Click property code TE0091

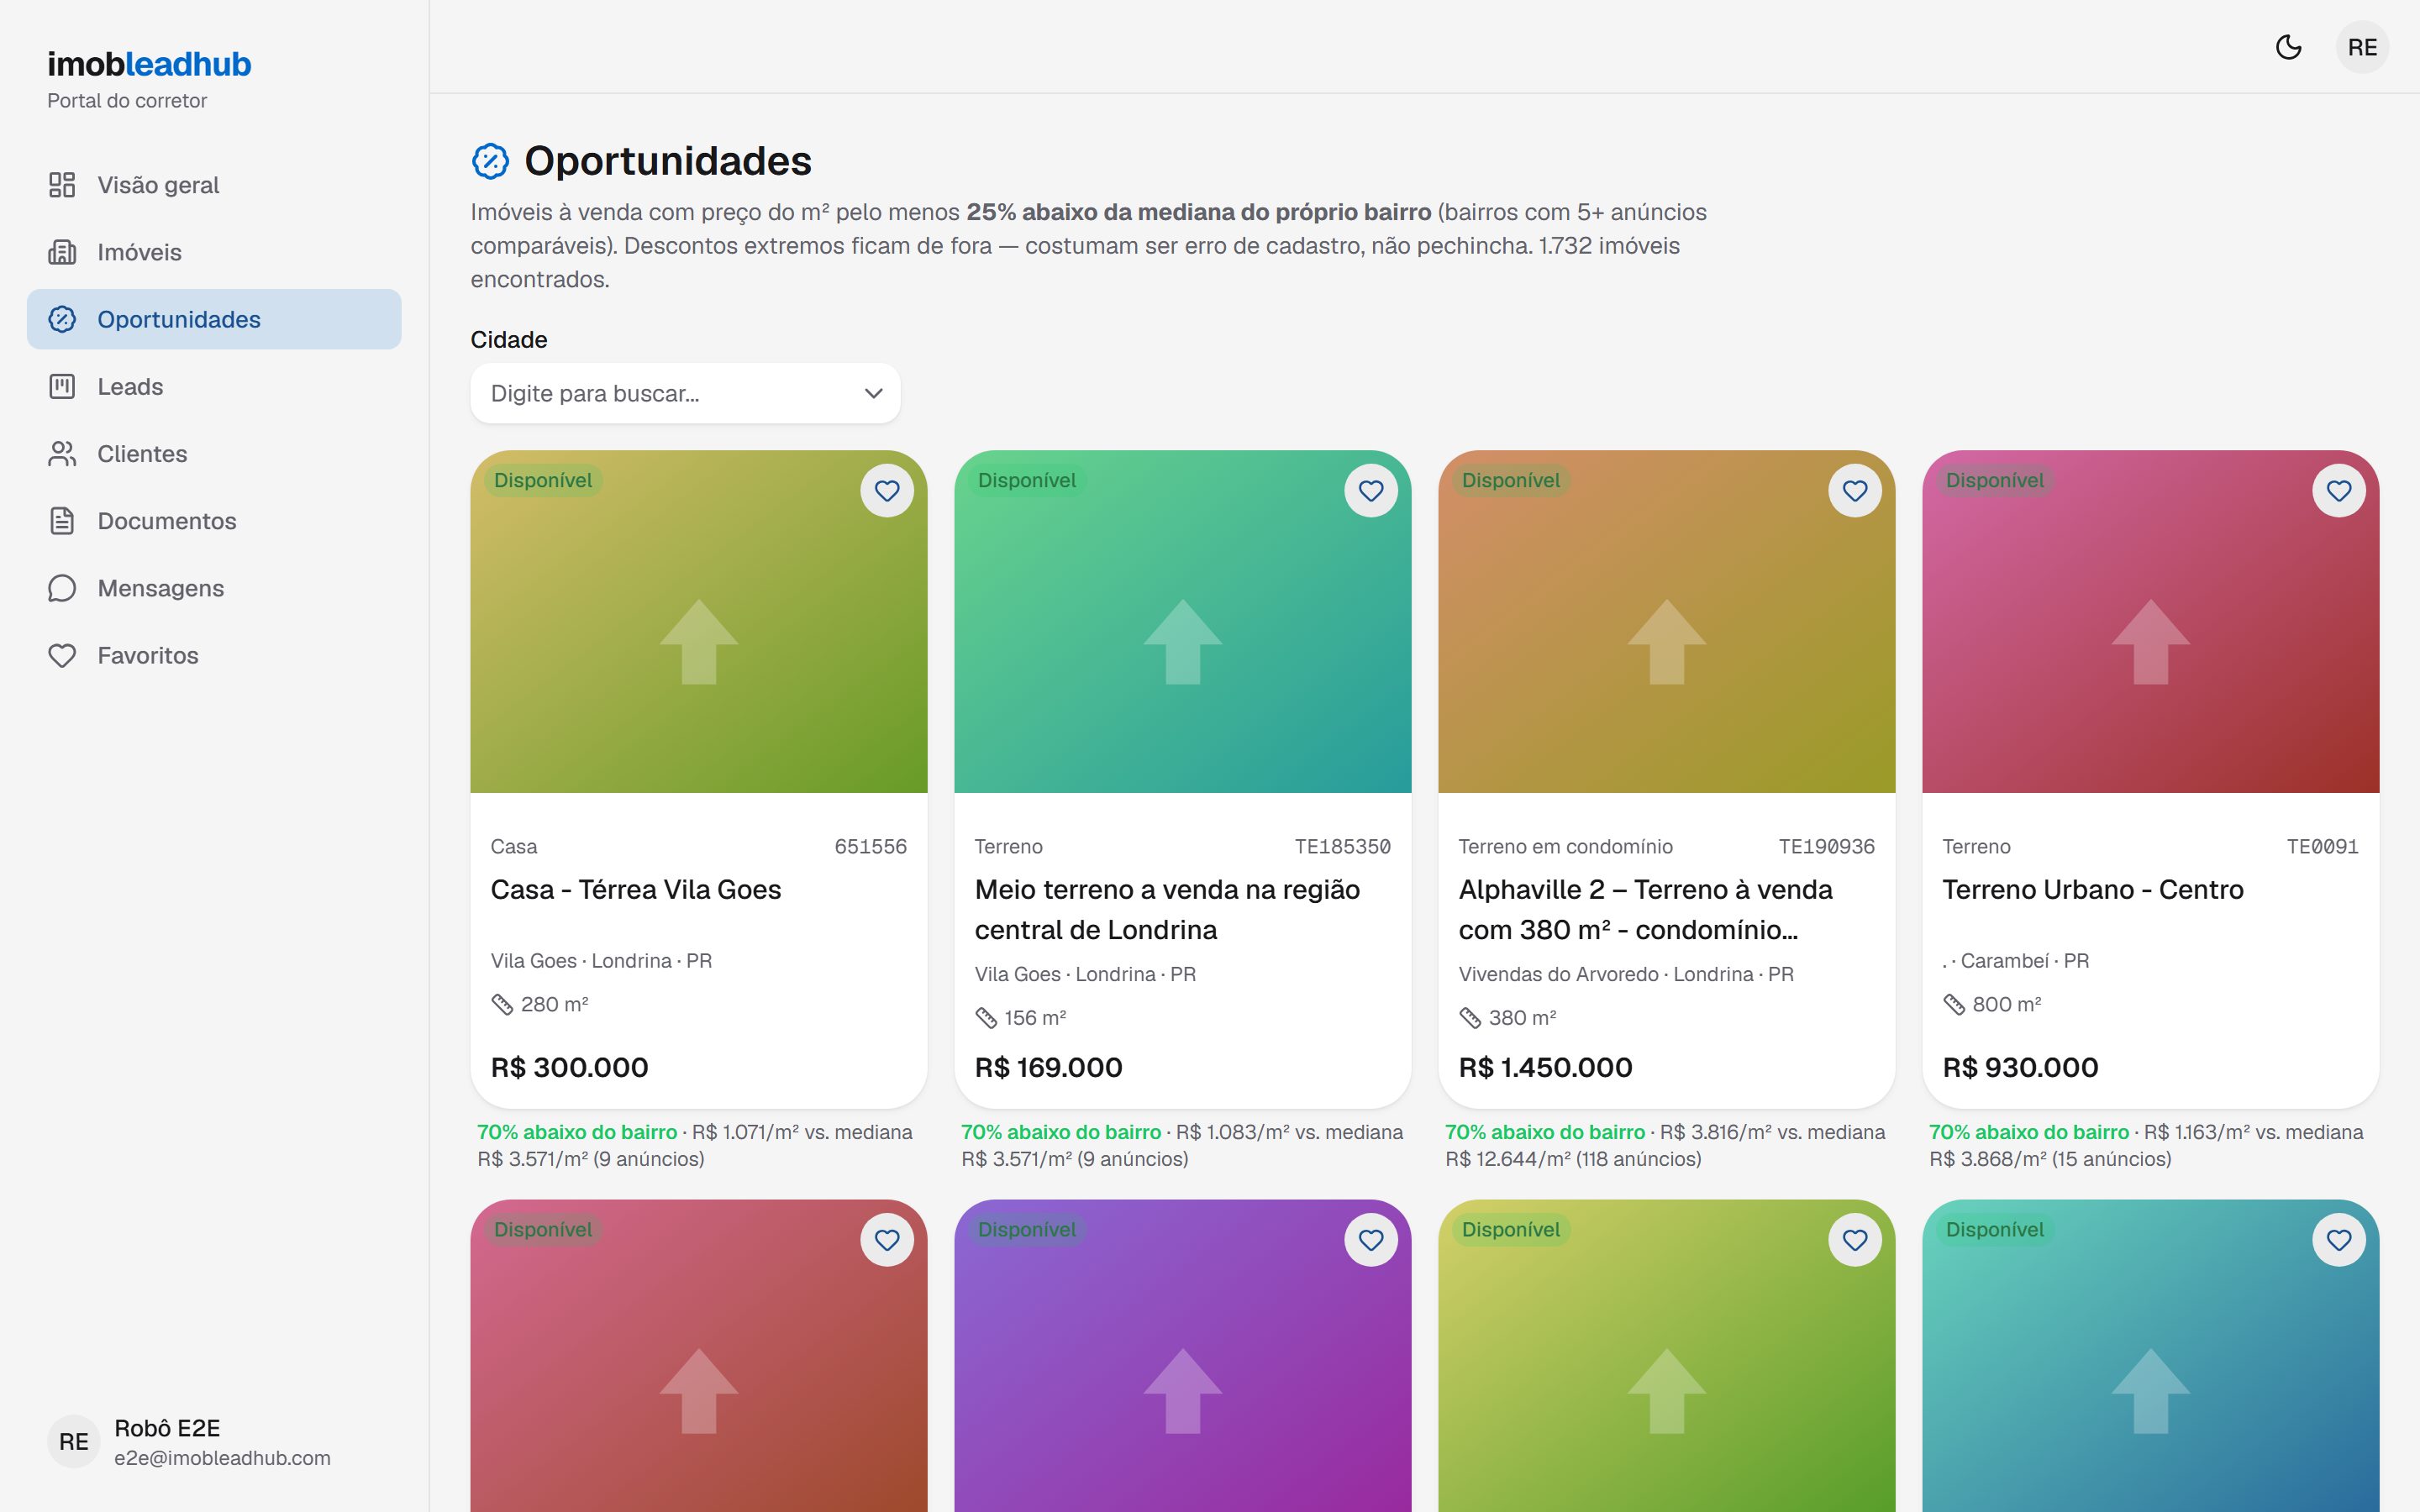point(2323,847)
